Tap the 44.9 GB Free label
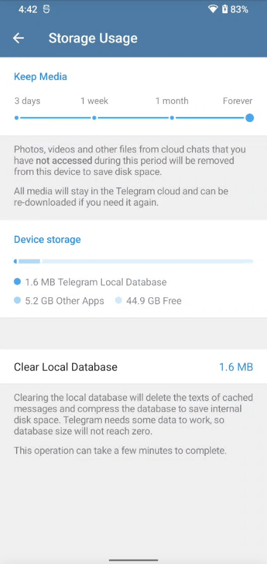267x564 pixels. pos(154,301)
